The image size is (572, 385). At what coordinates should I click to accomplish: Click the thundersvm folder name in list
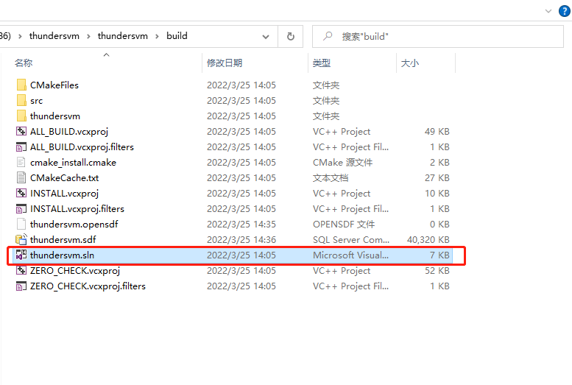point(55,116)
